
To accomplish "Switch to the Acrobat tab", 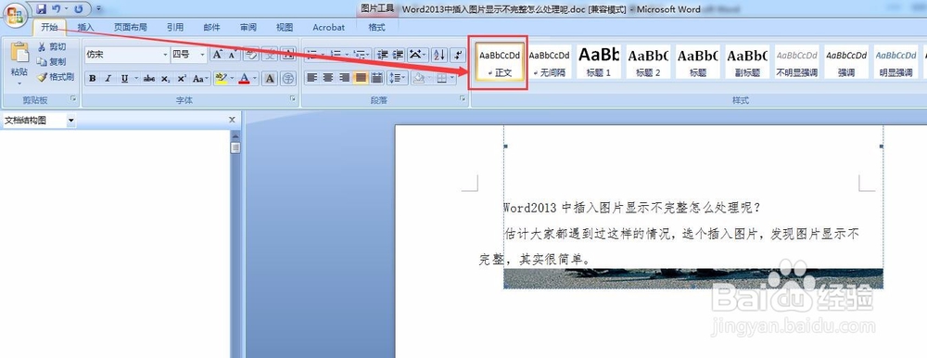I will point(329,27).
